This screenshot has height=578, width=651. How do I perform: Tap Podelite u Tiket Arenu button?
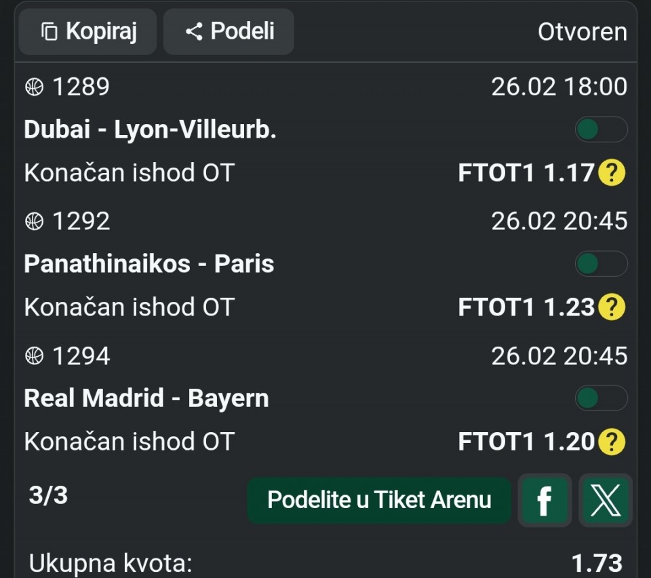pyautogui.click(x=378, y=501)
